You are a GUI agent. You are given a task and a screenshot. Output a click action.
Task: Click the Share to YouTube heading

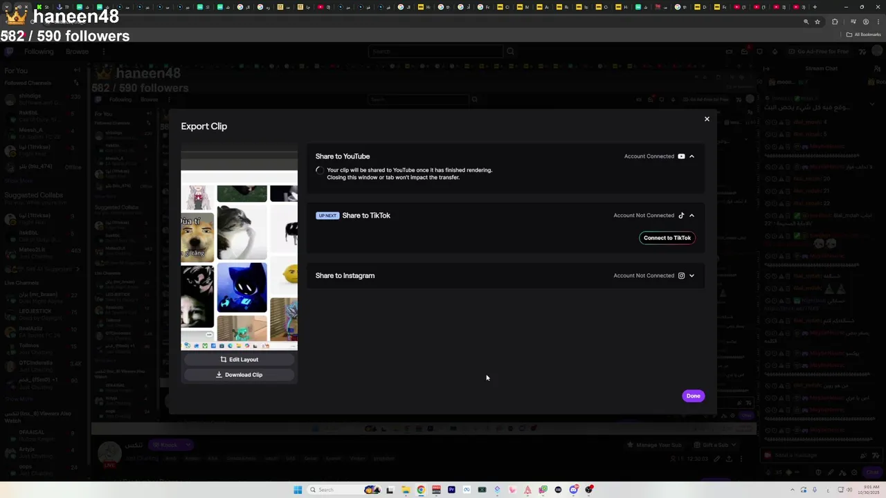coord(343,156)
